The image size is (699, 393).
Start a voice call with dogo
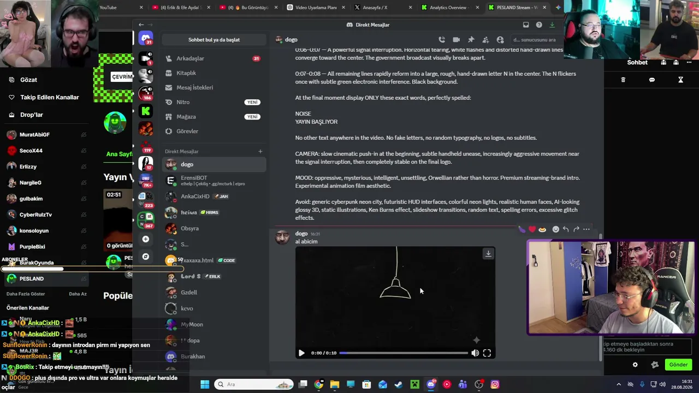tap(441, 40)
